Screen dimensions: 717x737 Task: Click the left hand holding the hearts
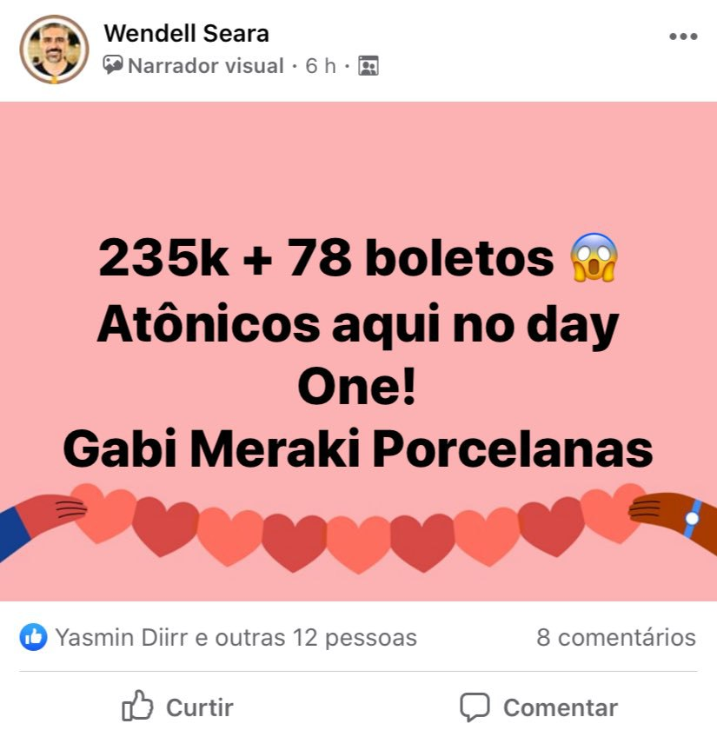pyautogui.click(x=43, y=521)
